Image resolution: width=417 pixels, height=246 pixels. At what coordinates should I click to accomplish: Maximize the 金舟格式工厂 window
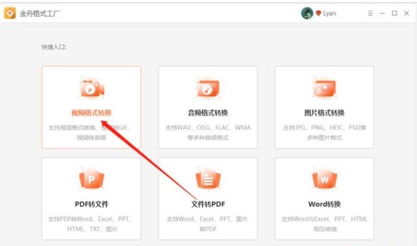click(394, 13)
